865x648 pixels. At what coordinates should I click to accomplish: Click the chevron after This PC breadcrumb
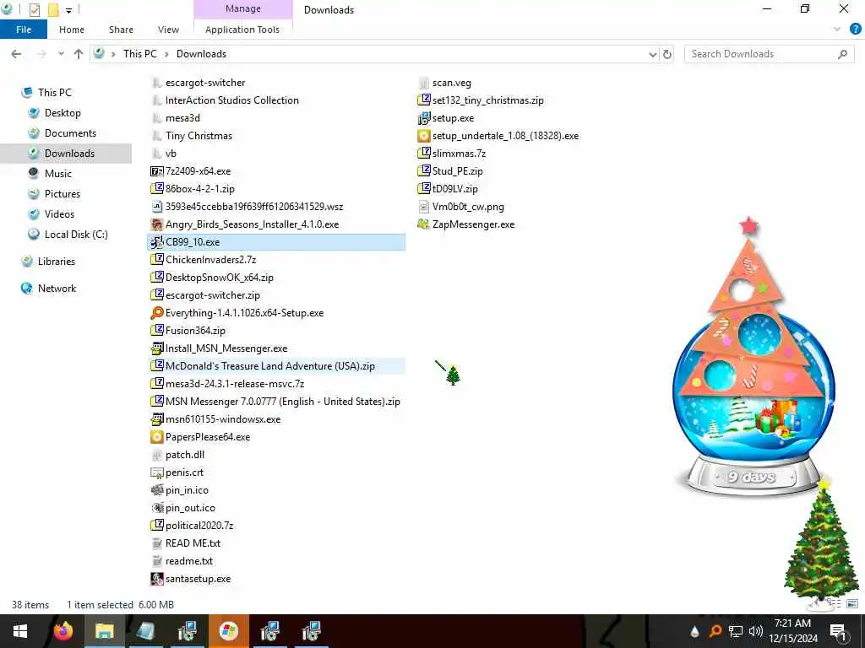coord(166,54)
